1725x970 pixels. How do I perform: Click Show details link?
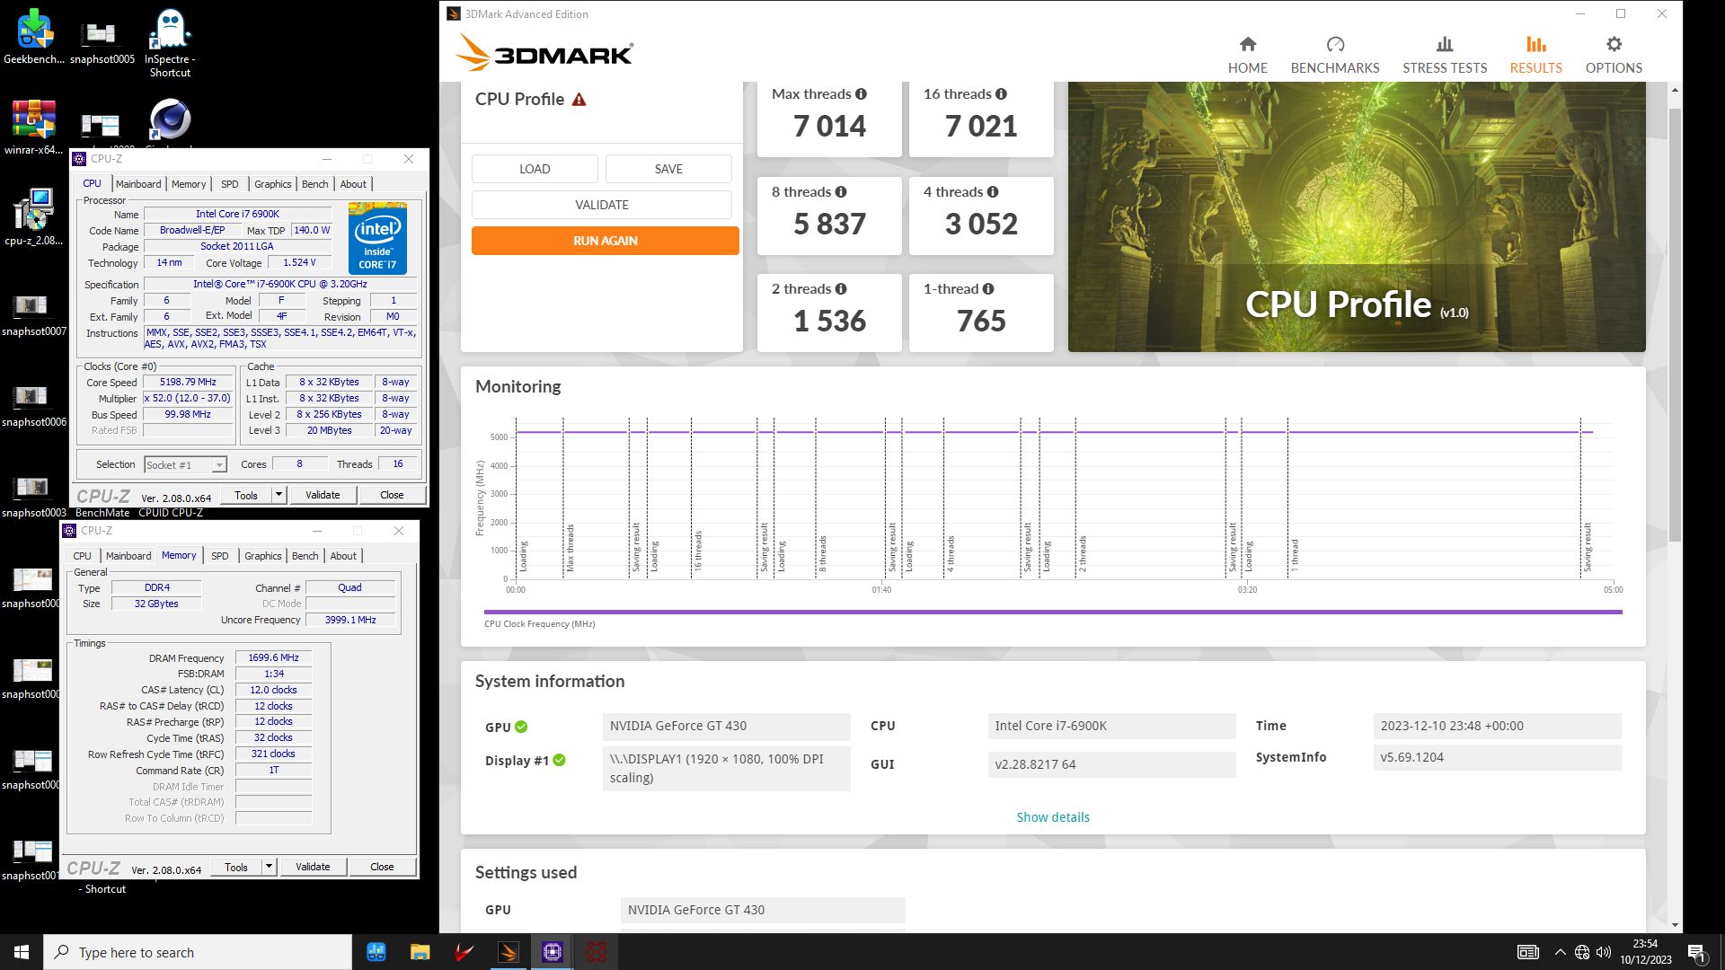tap(1053, 817)
